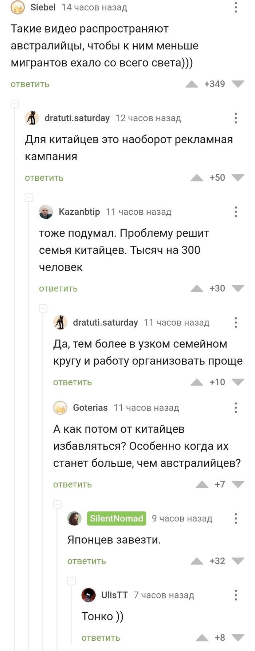Click Goterias' avatar image

tap(60, 408)
